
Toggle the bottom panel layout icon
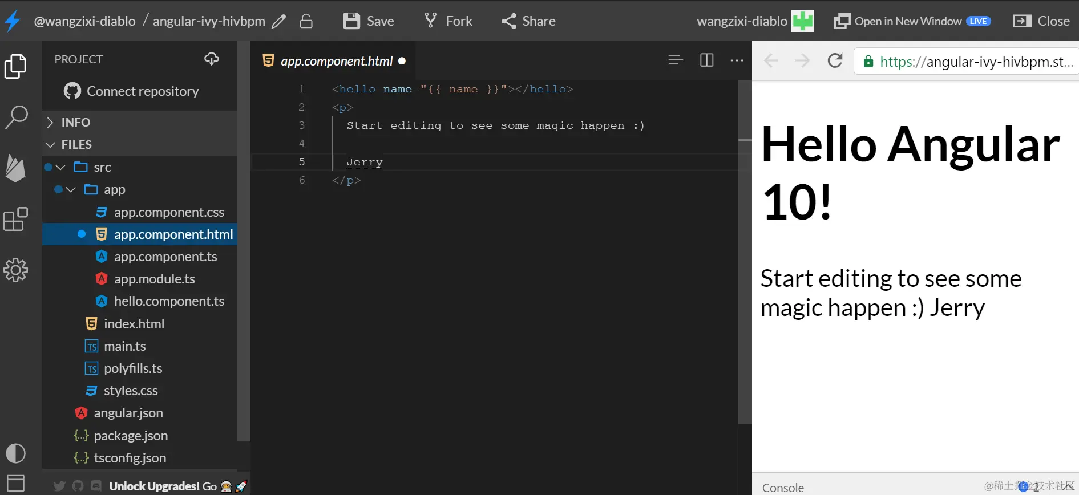pos(15,483)
